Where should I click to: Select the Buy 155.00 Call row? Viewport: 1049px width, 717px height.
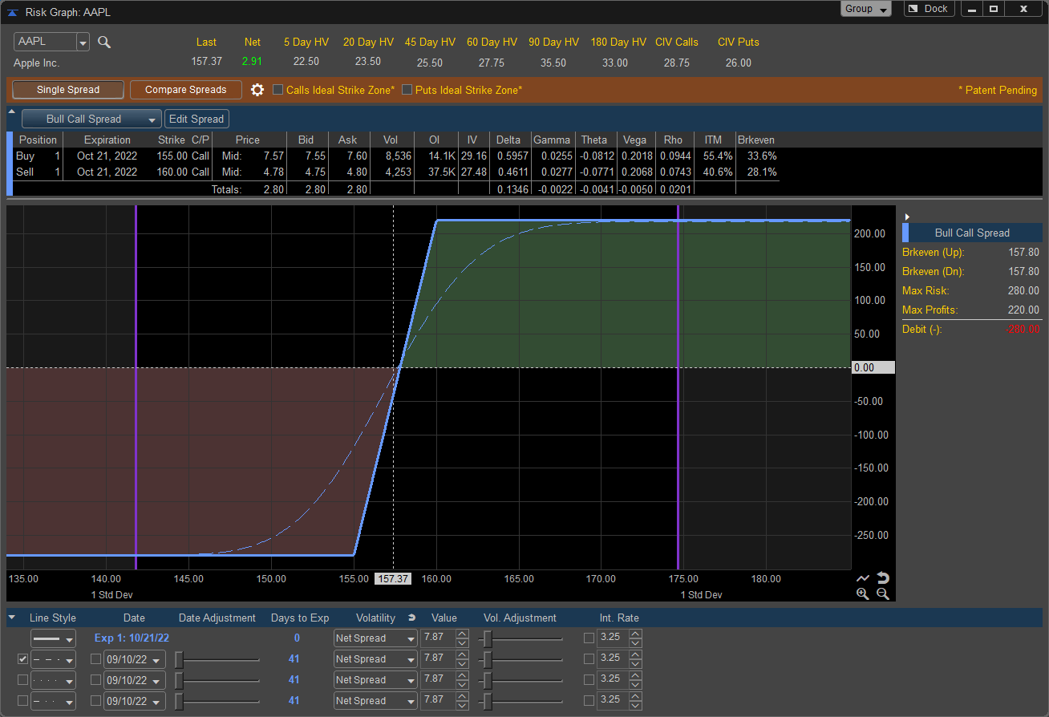(396, 156)
